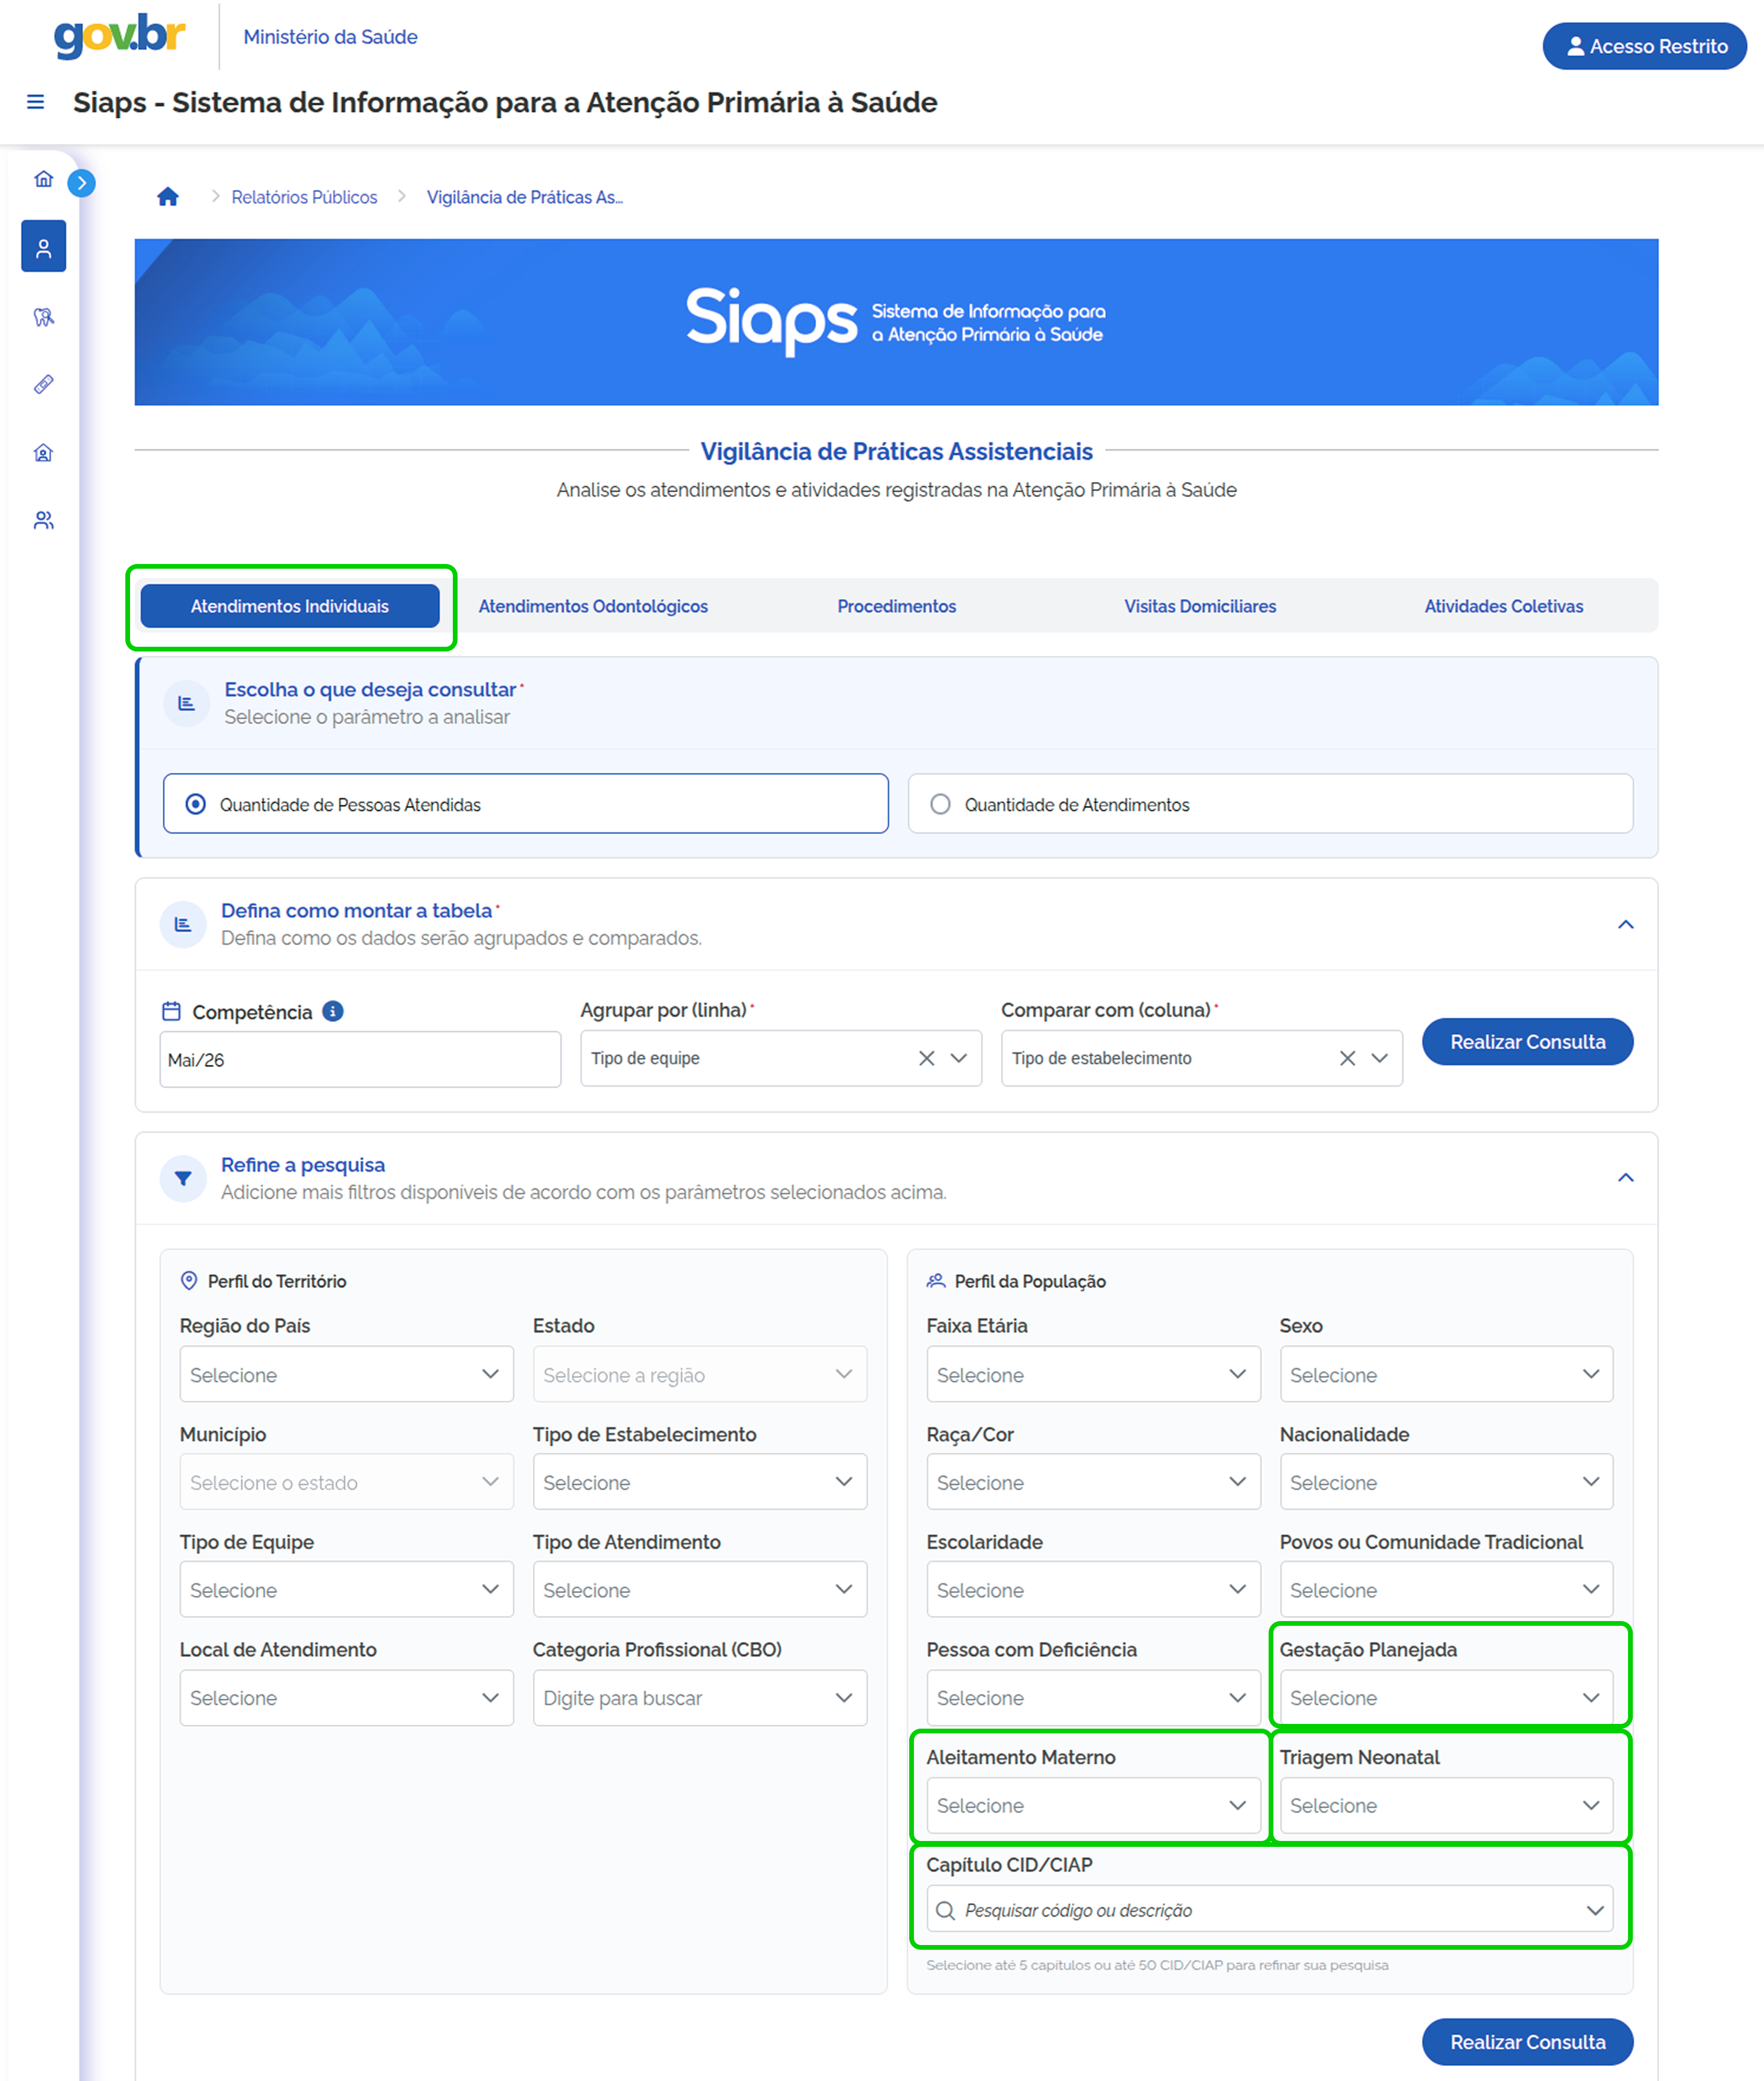Image resolution: width=1764 pixels, height=2081 pixels.
Task: Click Realizar Consulta beside Comparar com
Action: (x=1528, y=1042)
